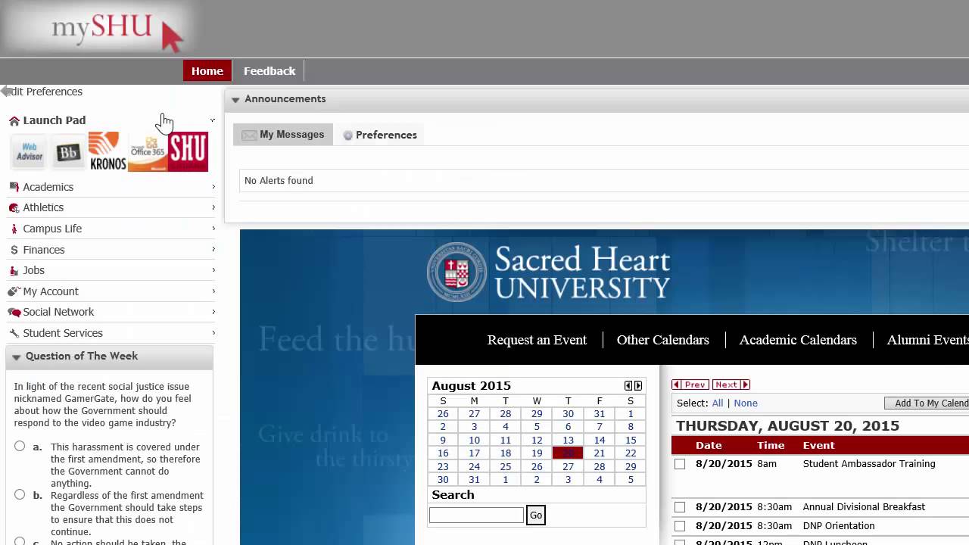The image size is (969, 545).
Task: Expand the Athletics submenu arrow
Action: point(213,207)
